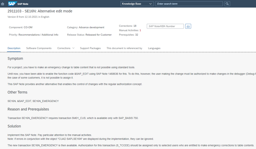
Task: Click the Reason and Prerequisites heading
Action: point(28,109)
